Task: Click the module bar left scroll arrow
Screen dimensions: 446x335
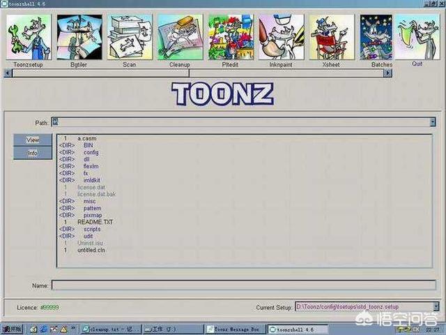Action: pos(8,73)
